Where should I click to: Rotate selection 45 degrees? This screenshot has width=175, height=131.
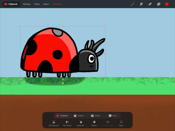point(81,122)
